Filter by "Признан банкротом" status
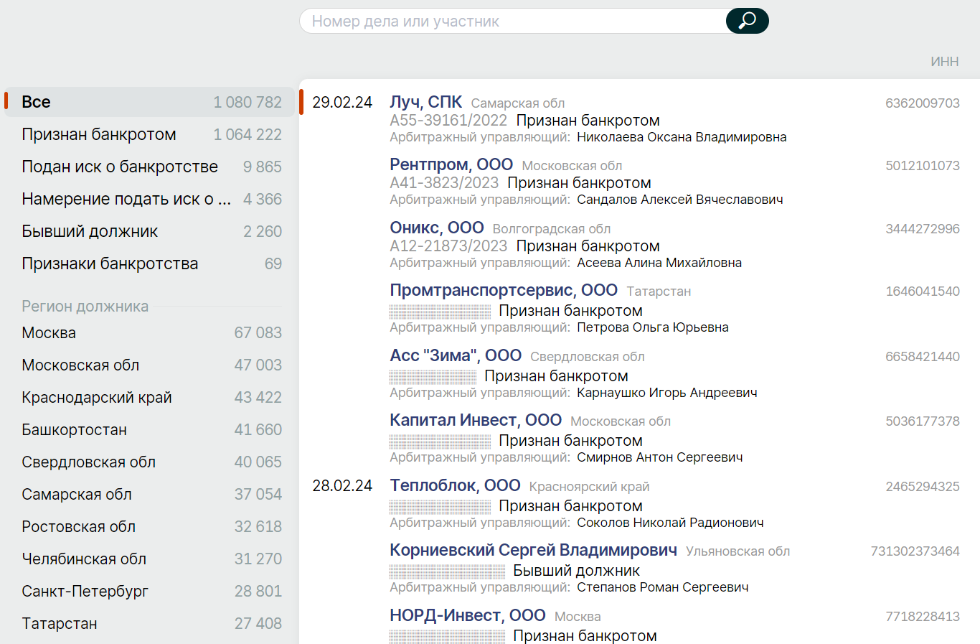The width and height of the screenshot is (980, 644). 99,134
